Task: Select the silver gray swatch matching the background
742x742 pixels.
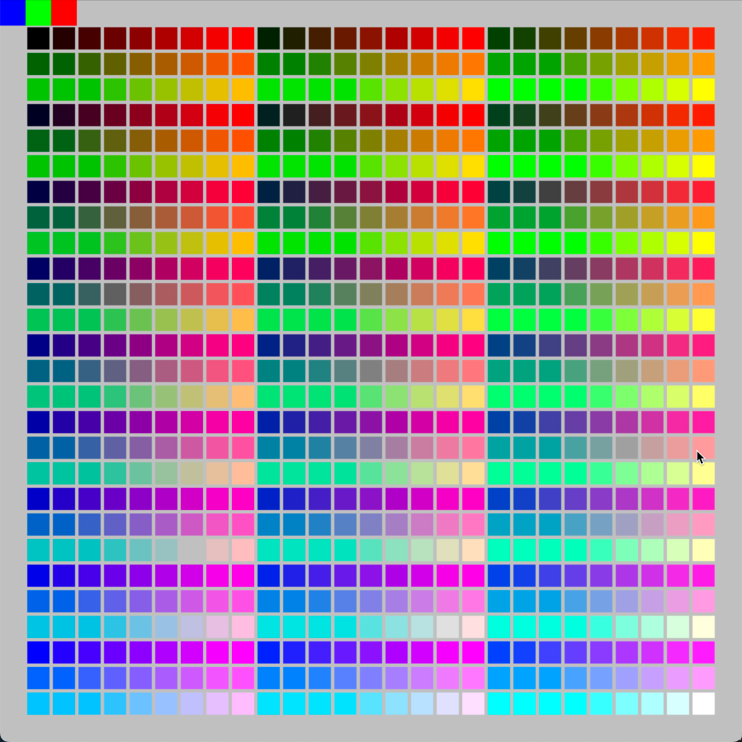Action: pyautogui.click(x=192, y=550)
